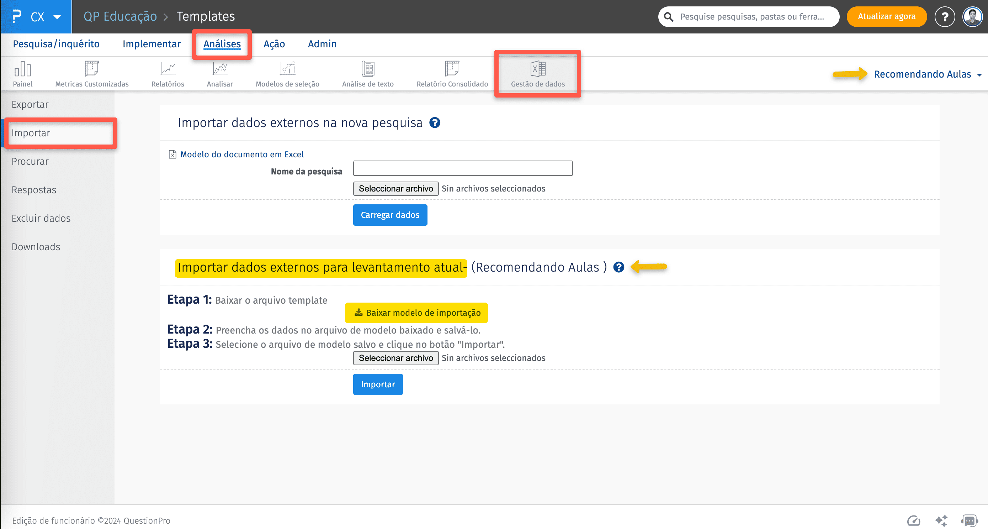Click the Atualizar agora button
Viewport: 988px width, 529px height.
[x=886, y=17]
